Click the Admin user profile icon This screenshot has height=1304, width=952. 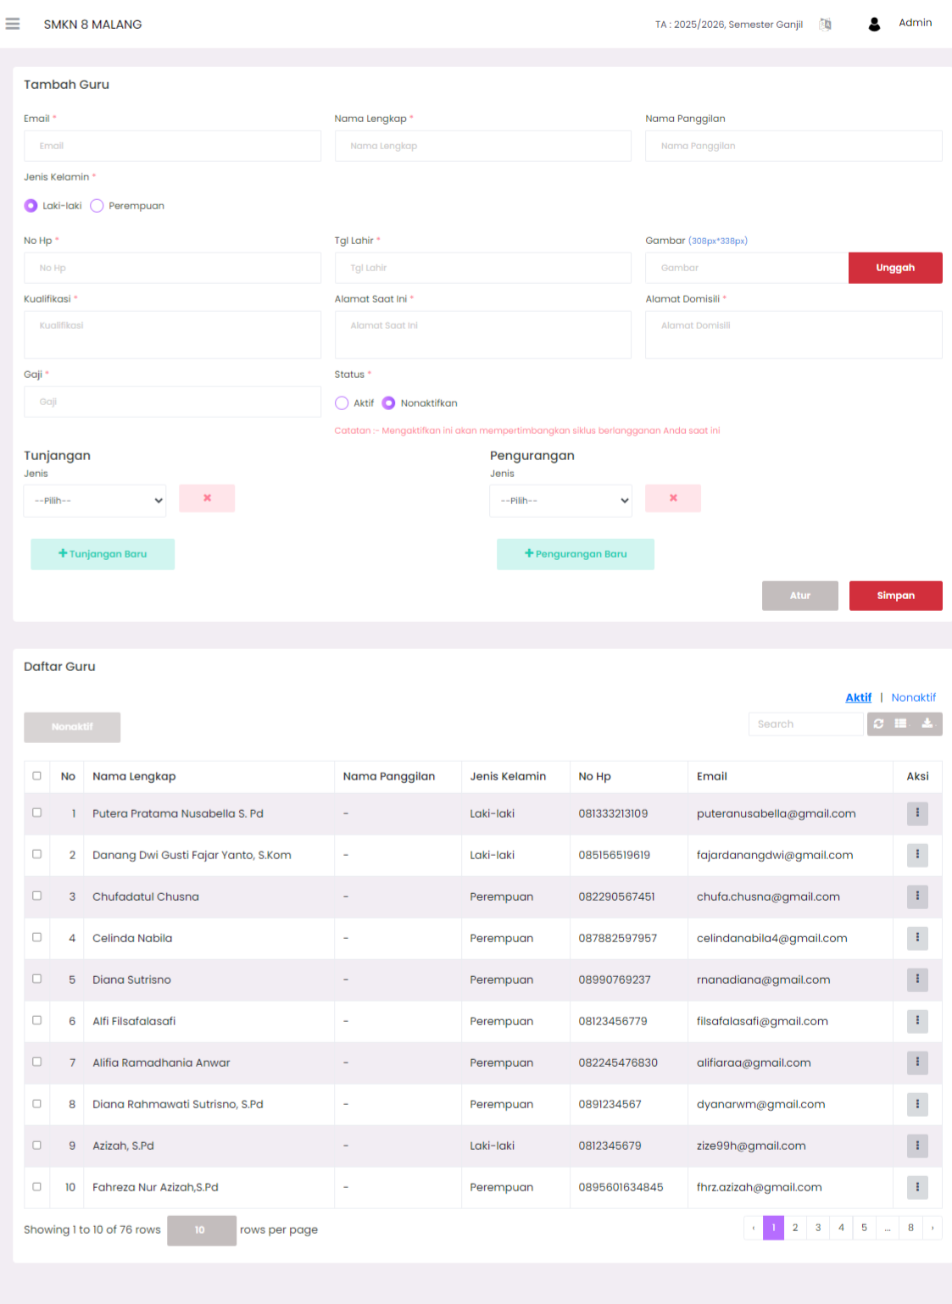pyautogui.click(x=874, y=24)
